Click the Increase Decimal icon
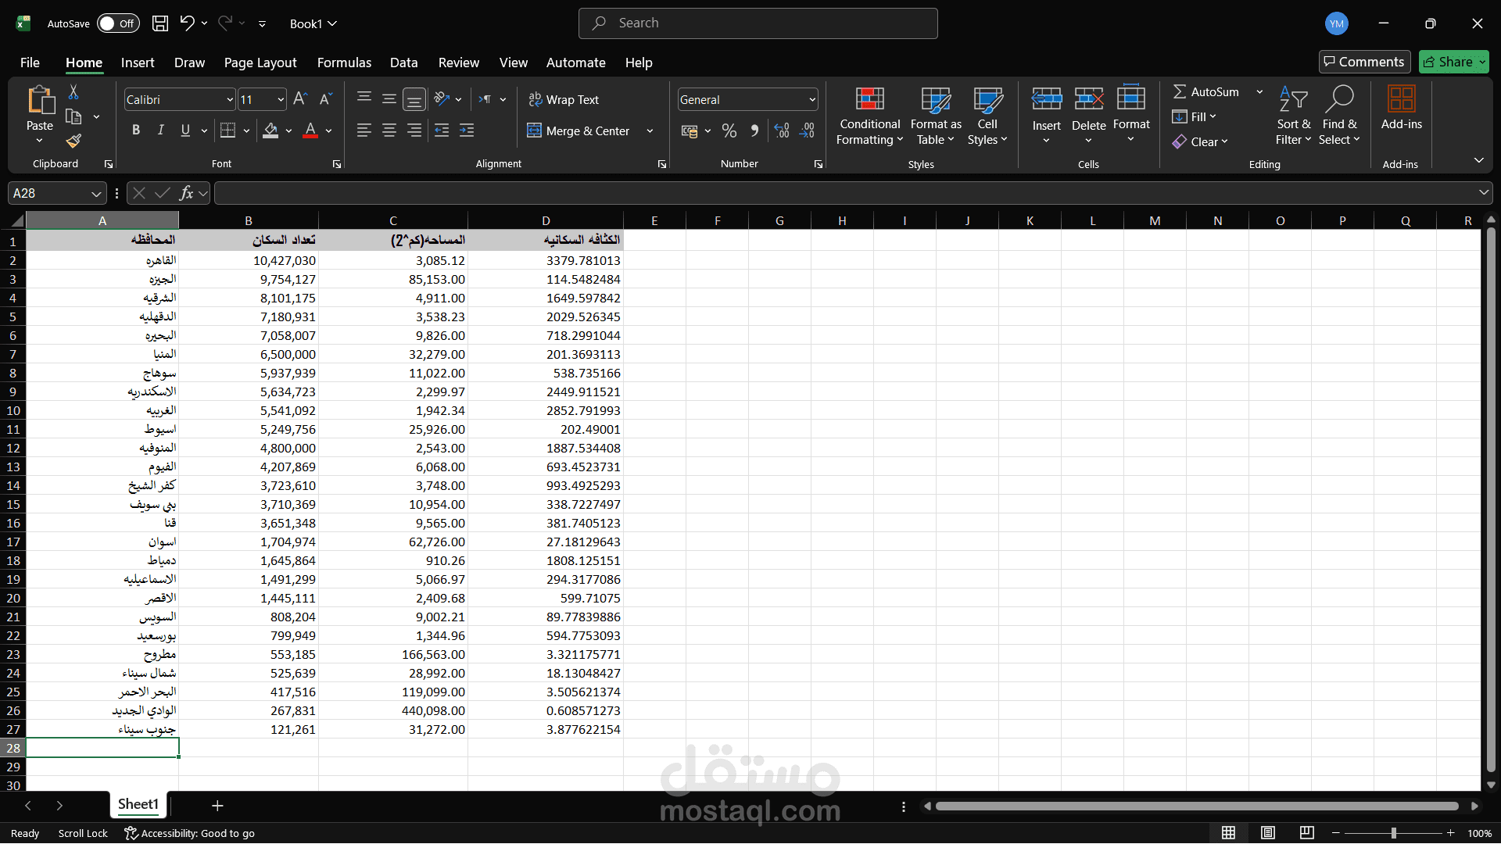The image size is (1501, 844). point(782,131)
